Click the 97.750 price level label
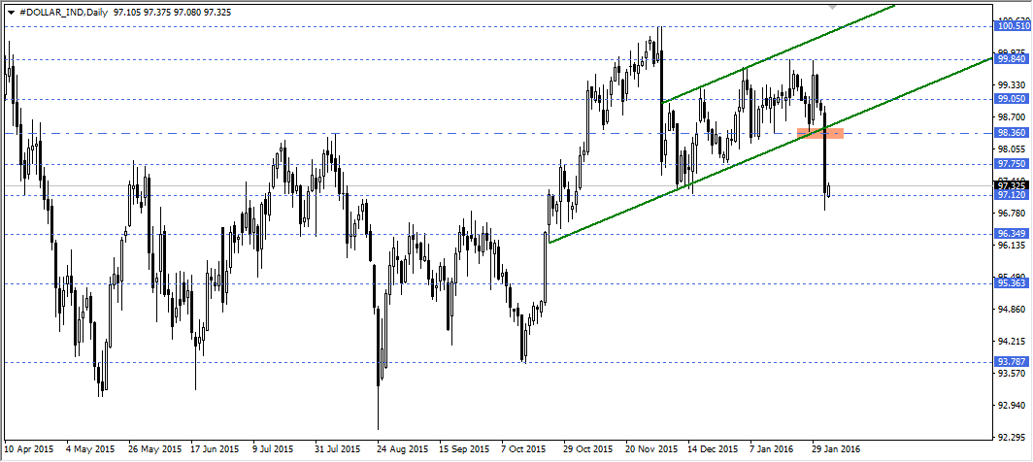 1012,165
